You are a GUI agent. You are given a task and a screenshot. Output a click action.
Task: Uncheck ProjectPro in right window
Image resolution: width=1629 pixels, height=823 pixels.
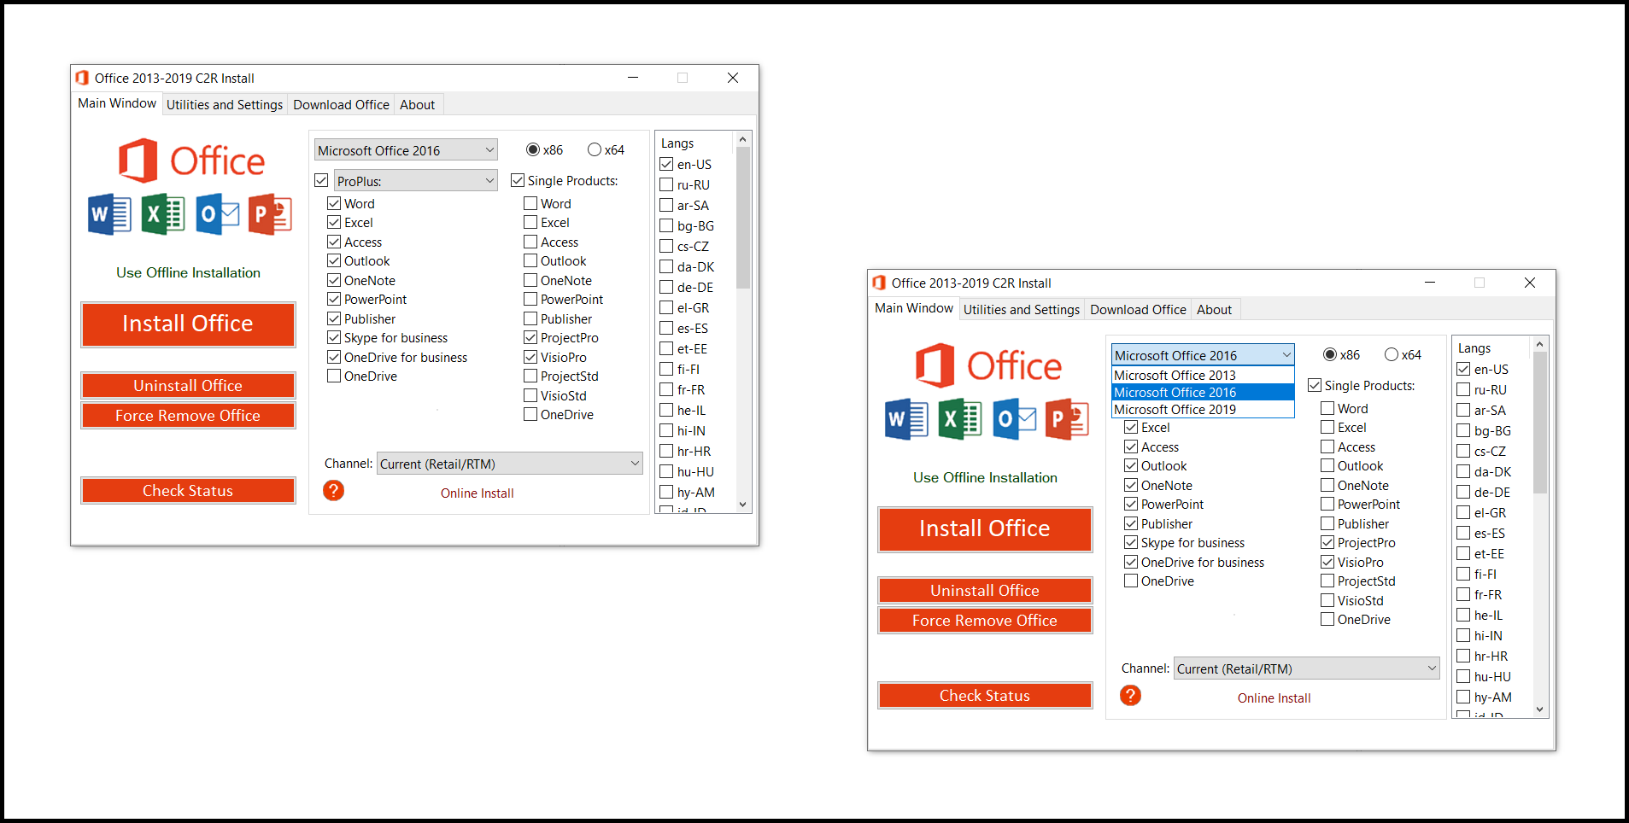click(1327, 542)
